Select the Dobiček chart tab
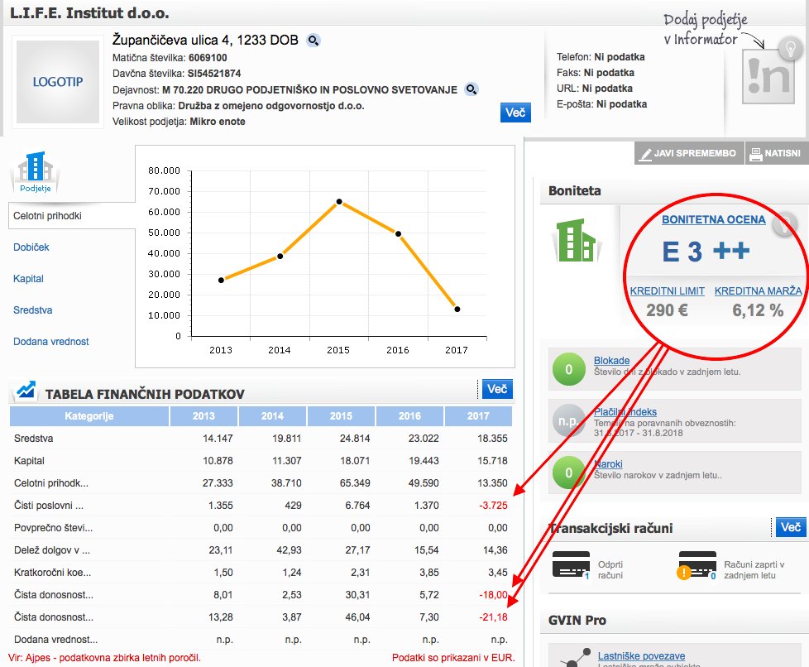This screenshot has width=809, height=667. tap(31, 247)
